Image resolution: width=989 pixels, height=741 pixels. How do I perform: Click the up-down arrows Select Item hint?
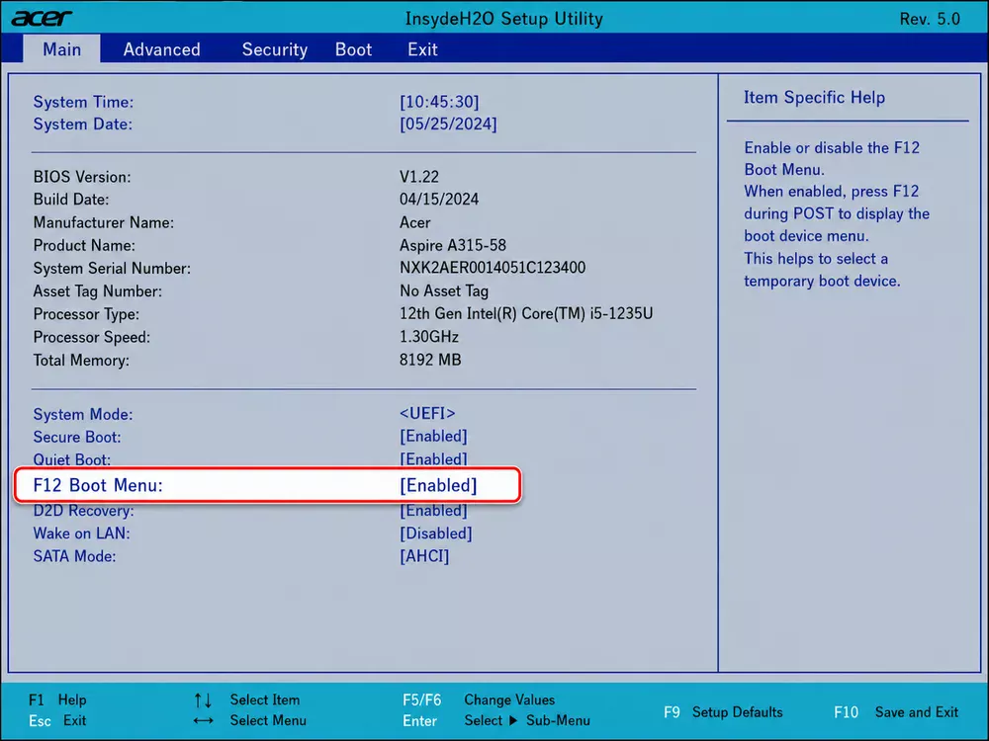(247, 700)
